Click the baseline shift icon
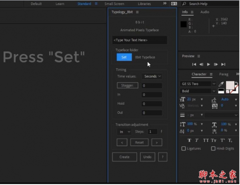This screenshot has width=240, height=185. 182,131
